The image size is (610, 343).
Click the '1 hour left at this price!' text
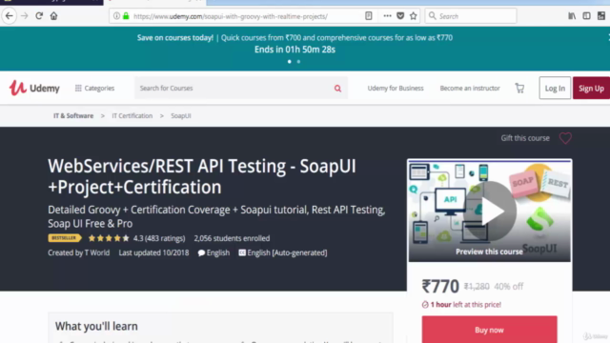[466, 305]
